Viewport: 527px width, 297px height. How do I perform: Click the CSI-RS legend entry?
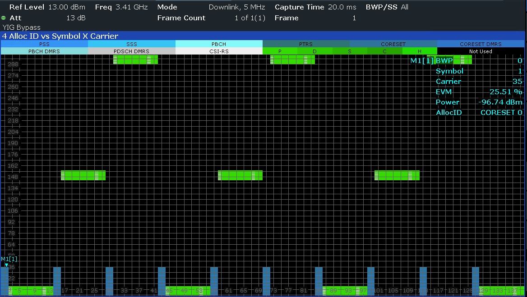point(219,51)
